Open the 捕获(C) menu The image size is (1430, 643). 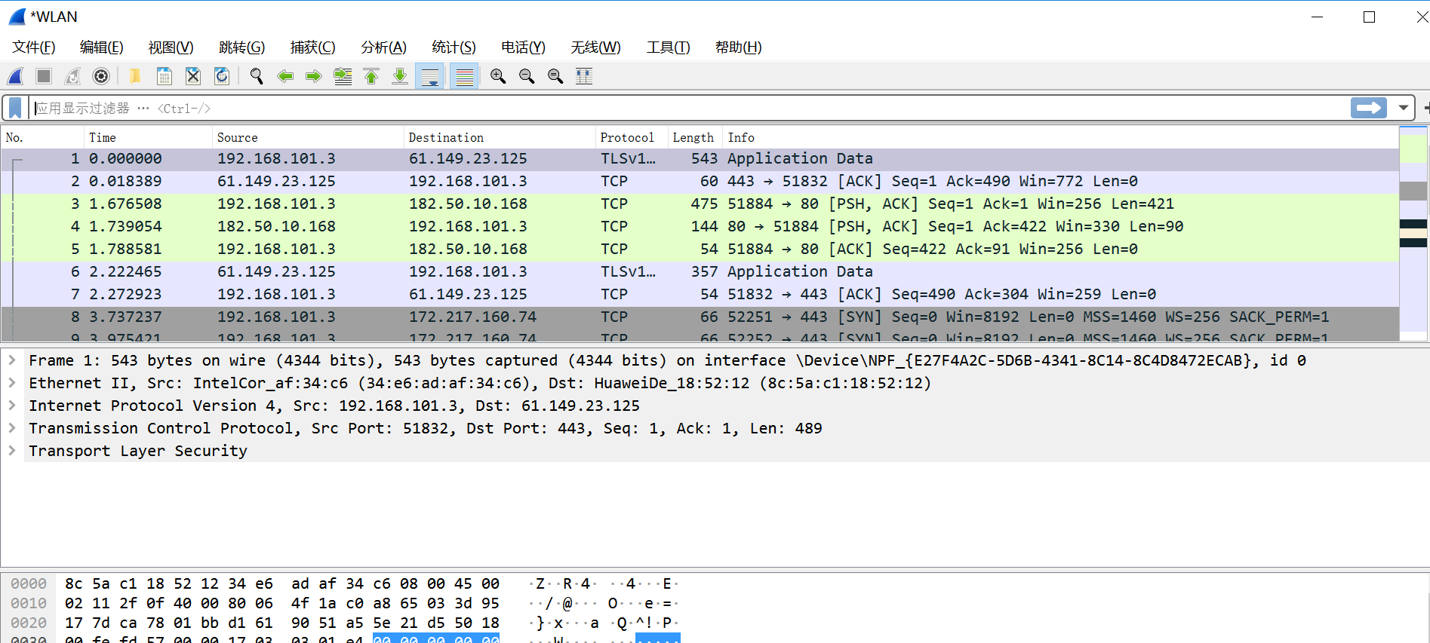tap(313, 47)
